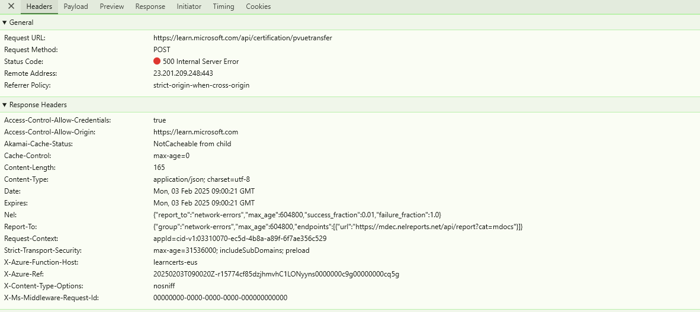Select the POST request method value
The height and width of the screenshot is (312, 700).
pyautogui.click(x=162, y=50)
